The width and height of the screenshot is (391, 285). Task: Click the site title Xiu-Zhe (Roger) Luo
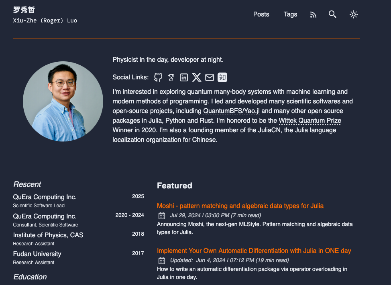[45, 20]
